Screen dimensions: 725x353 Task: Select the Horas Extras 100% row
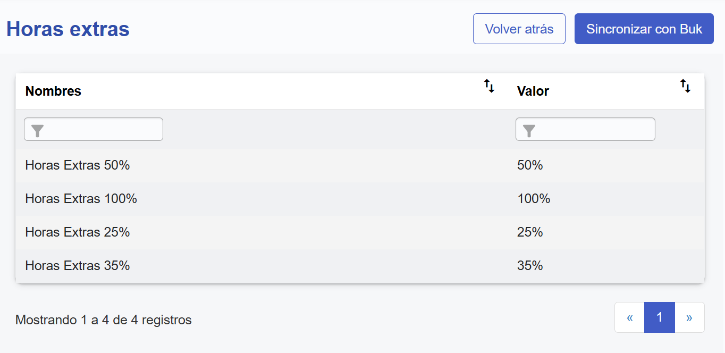[81, 199]
